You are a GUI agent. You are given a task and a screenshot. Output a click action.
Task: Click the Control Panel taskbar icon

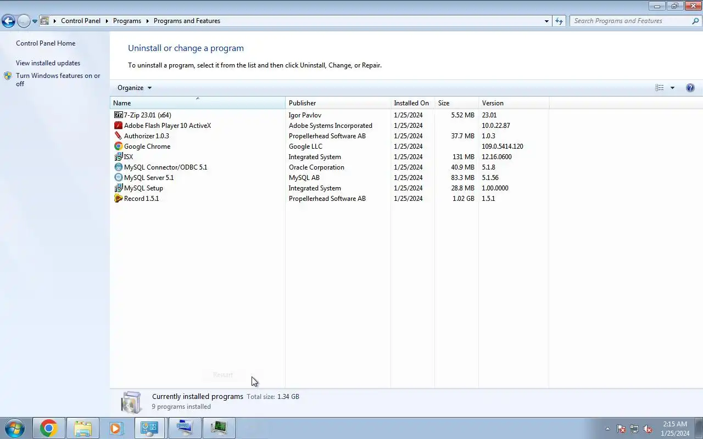coord(149,428)
